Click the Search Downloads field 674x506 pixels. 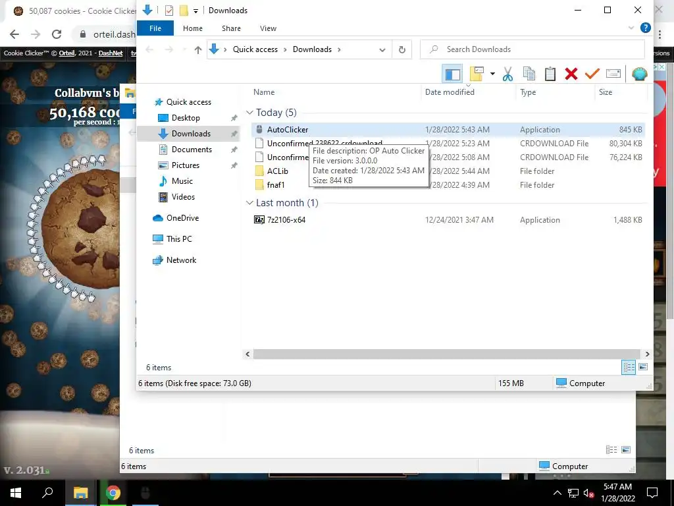[x=532, y=49]
